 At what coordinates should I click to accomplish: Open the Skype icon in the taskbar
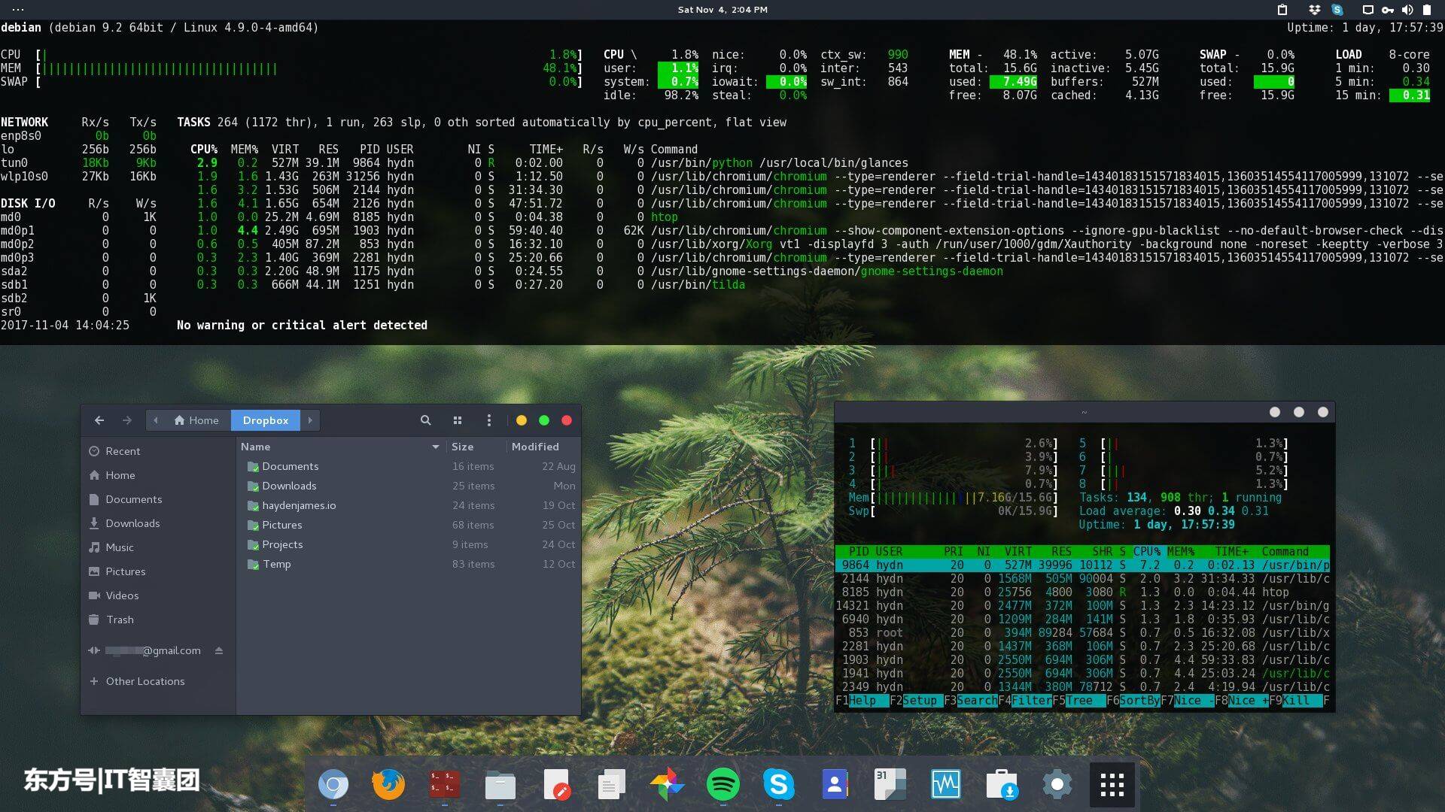(777, 784)
